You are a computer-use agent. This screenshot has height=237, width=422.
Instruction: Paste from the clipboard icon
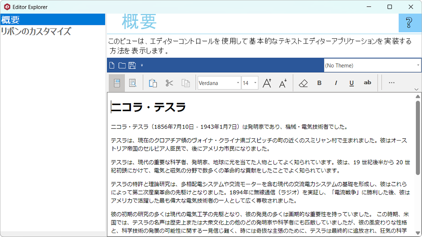pos(153,83)
